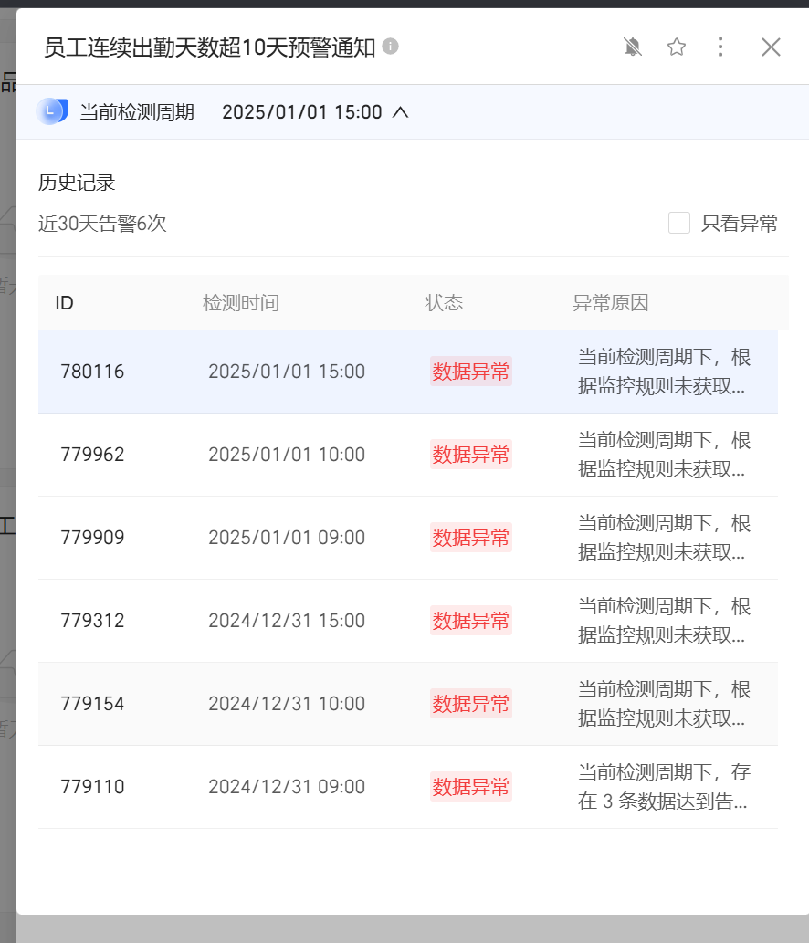Screen dimensions: 809x943
Task: Enable the 只看异常 checkbox
Action: (679, 223)
